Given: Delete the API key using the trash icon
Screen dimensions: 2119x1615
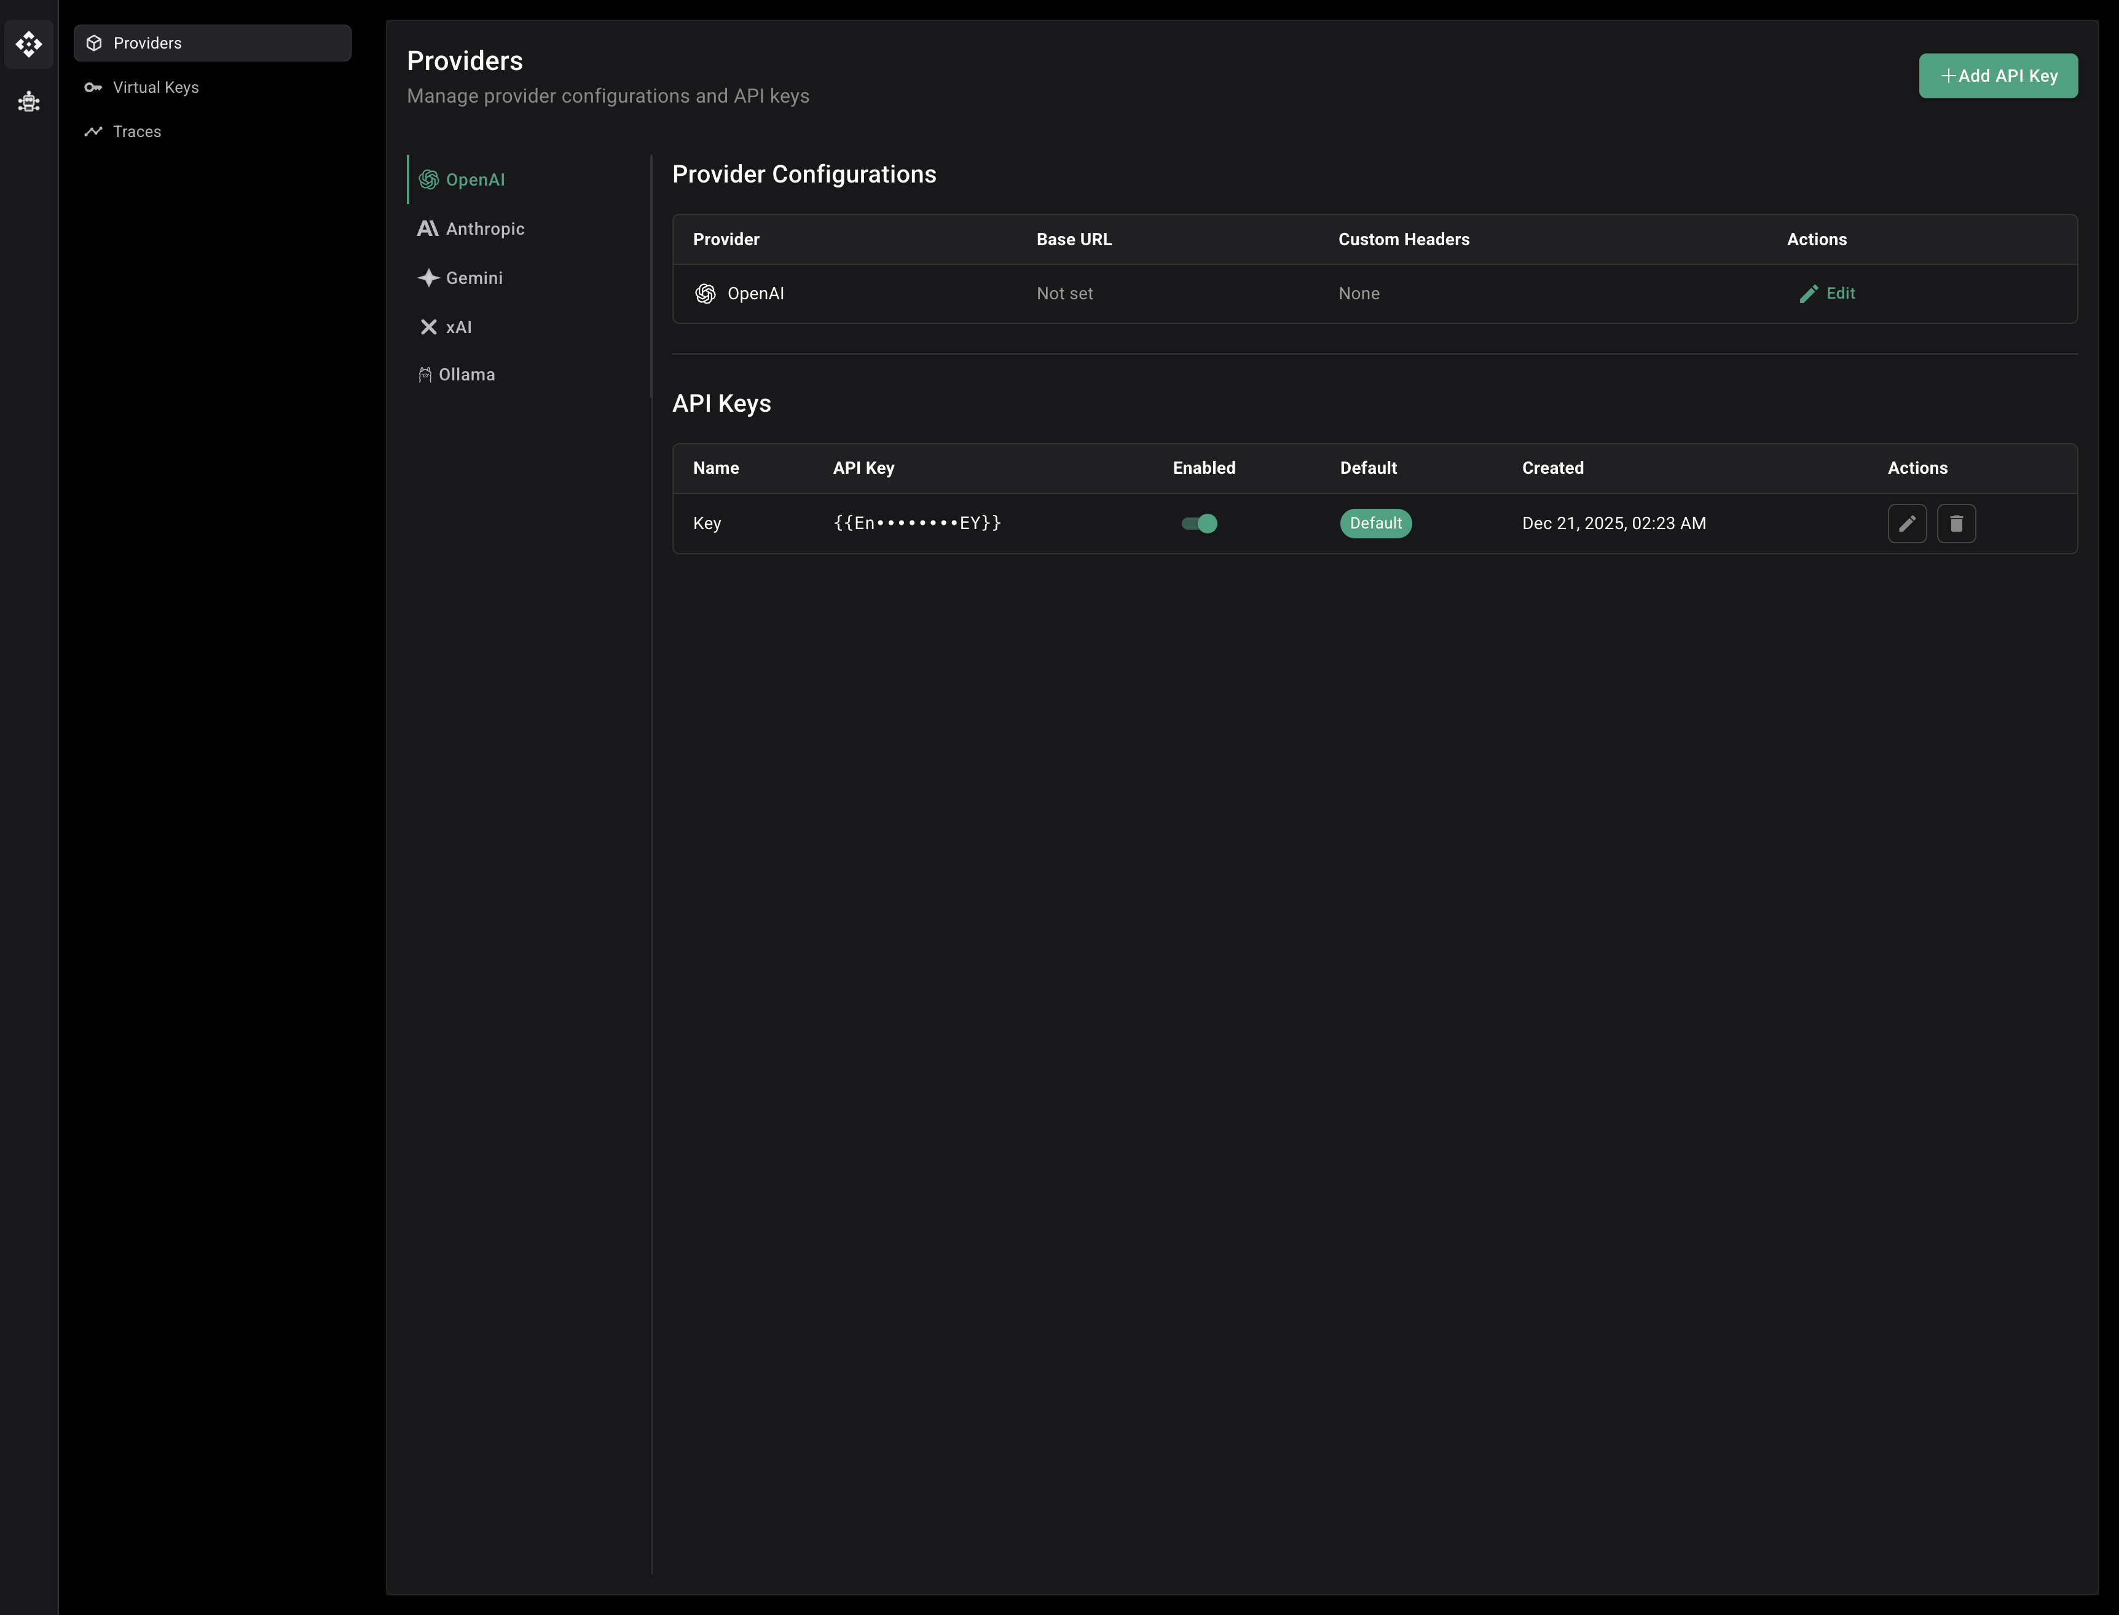Looking at the screenshot, I should coord(1957,524).
